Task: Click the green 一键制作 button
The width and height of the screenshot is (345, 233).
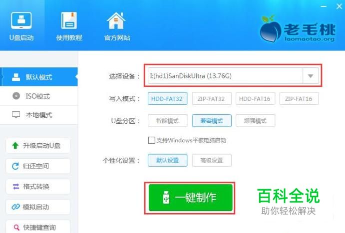Action: point(191,198)
